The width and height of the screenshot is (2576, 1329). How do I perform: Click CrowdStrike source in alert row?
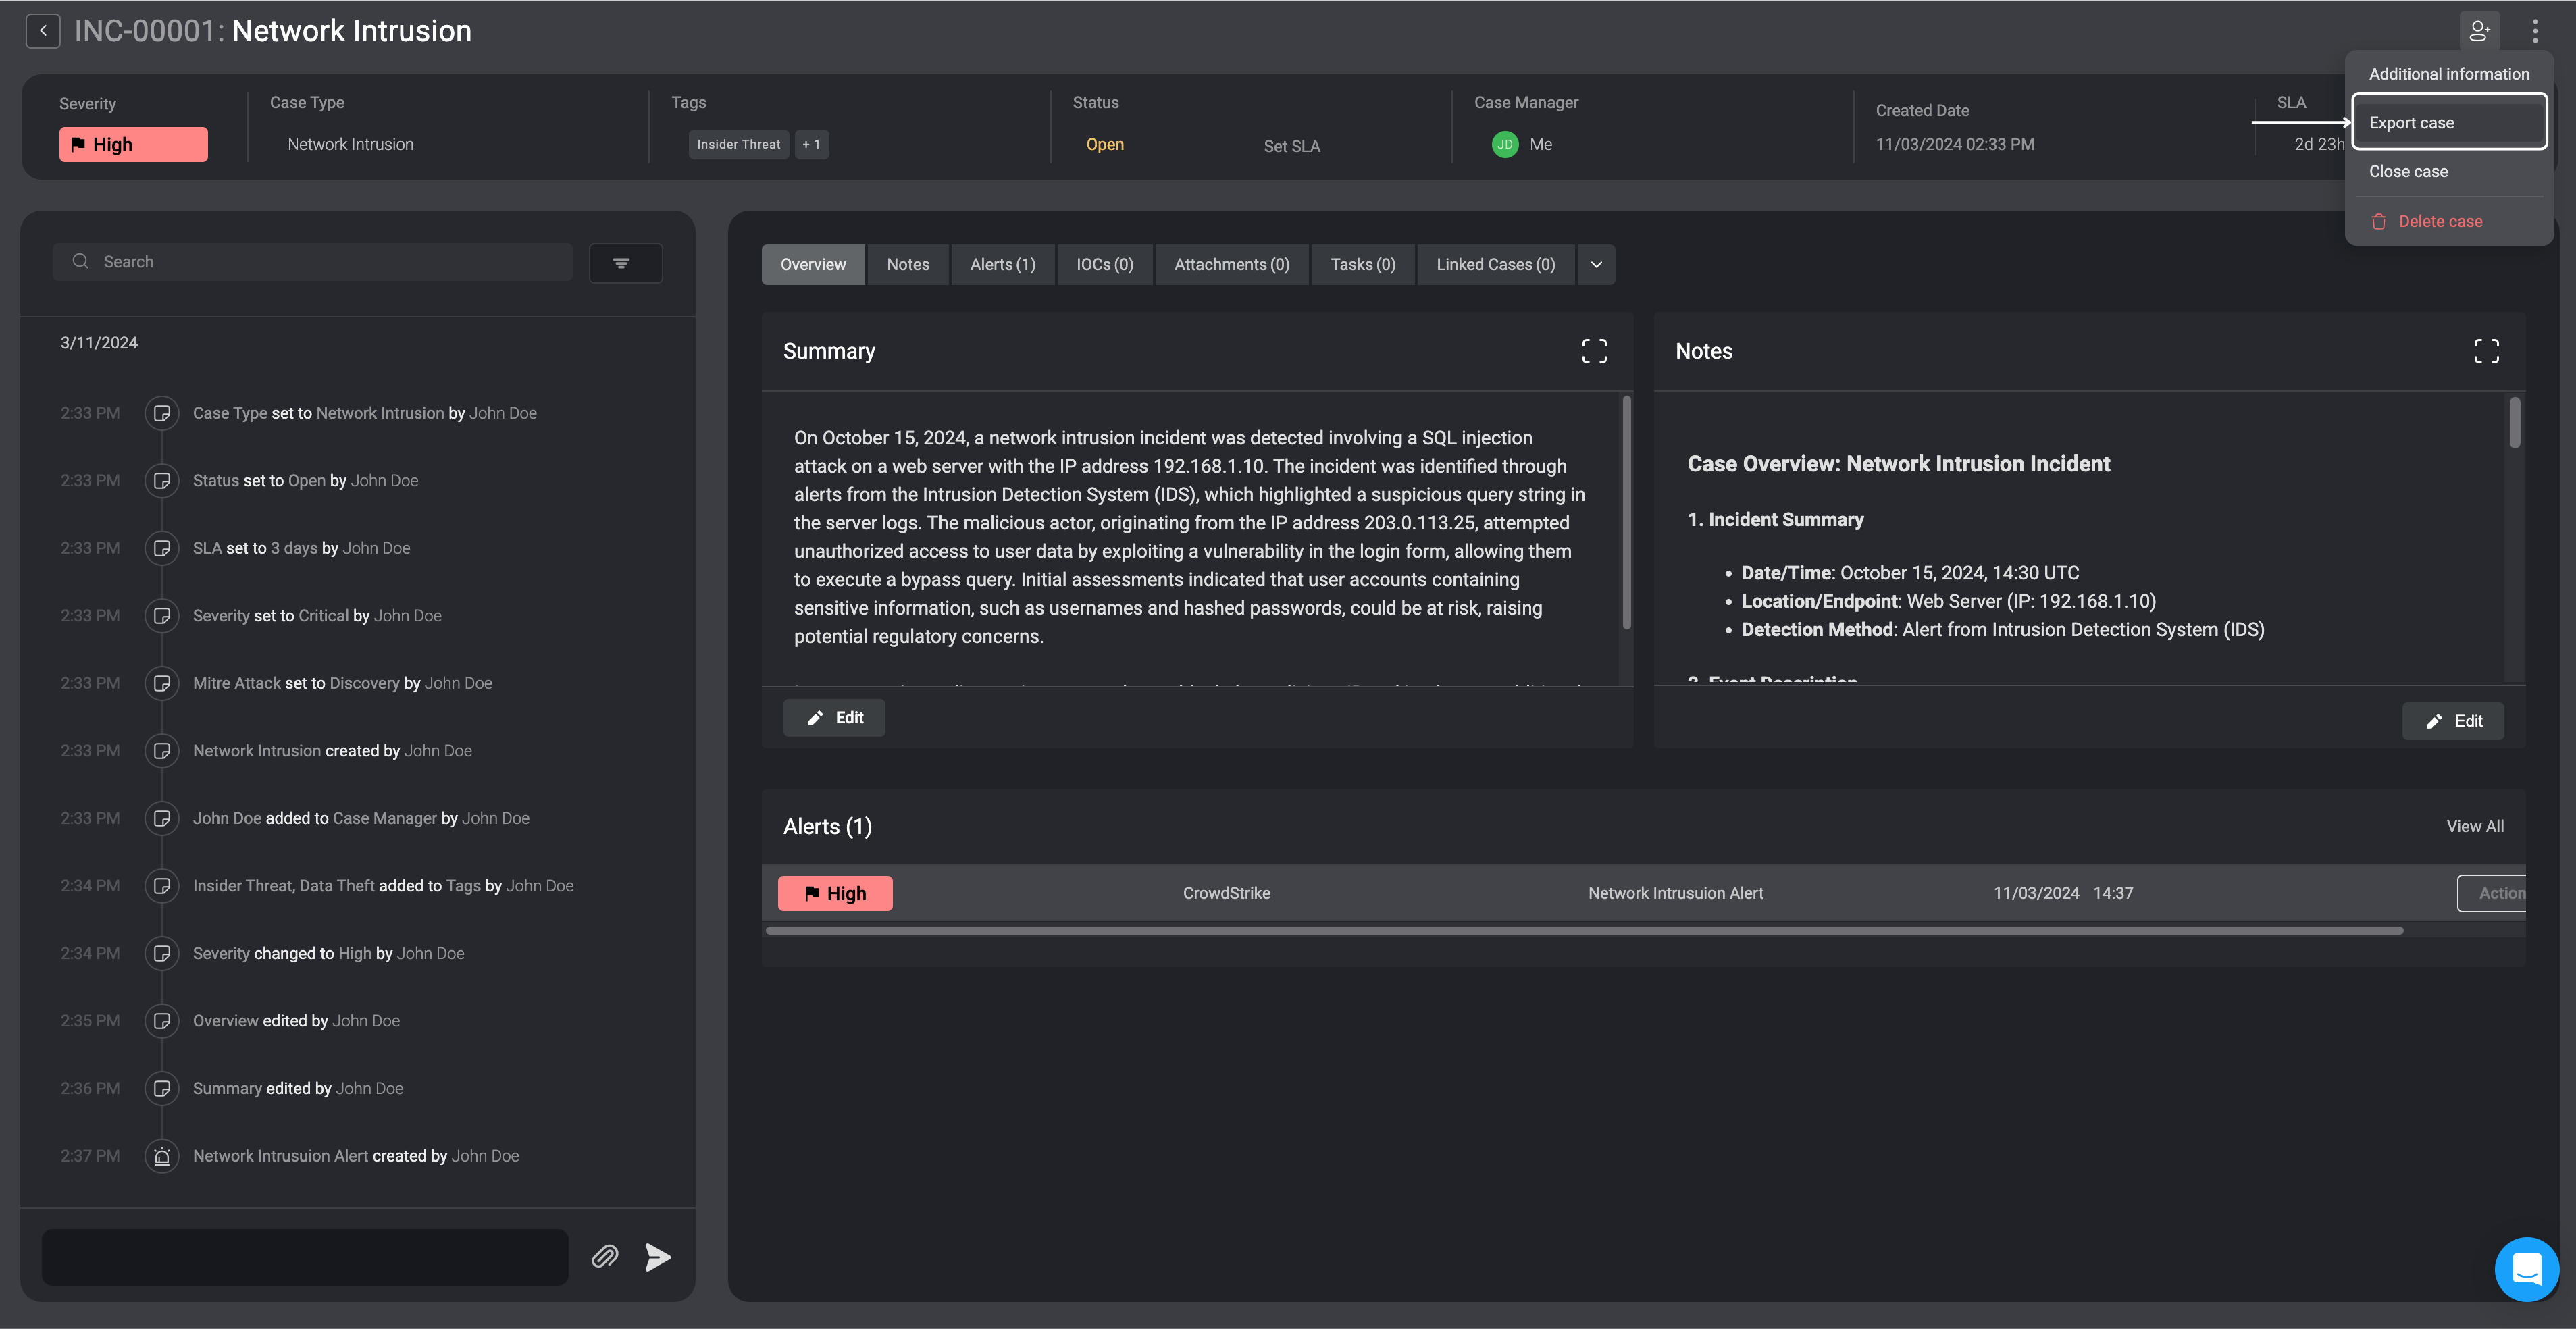(1226, 893)
